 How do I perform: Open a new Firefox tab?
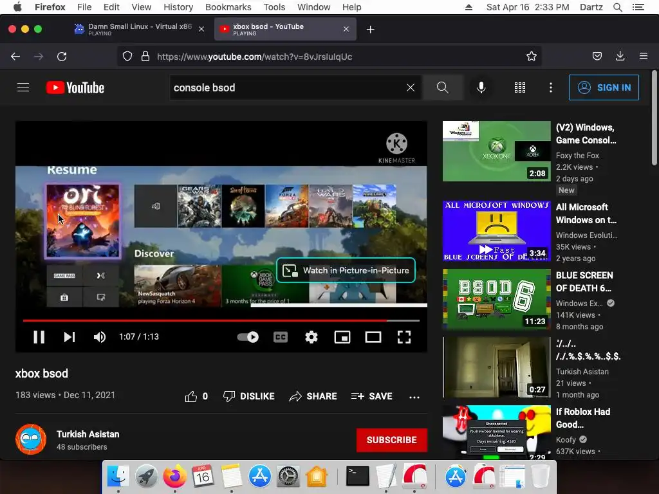pyautogui.click(x=370, y=30)
